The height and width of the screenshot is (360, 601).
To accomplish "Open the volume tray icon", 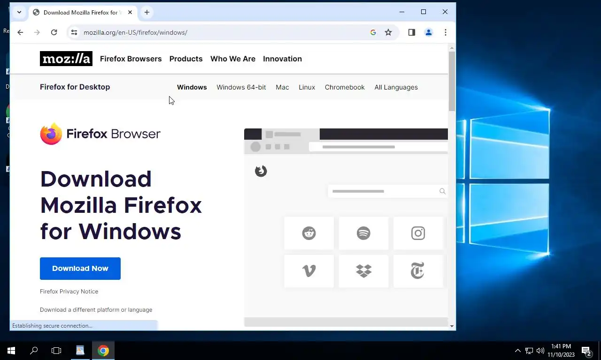I will pos(540,351).
